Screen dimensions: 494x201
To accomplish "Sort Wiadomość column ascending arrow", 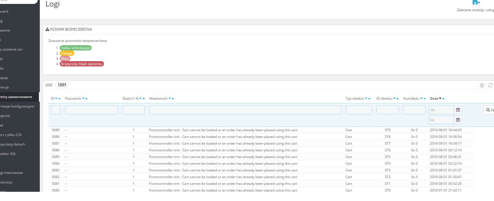I will pyautogui.click(x=173, y=99).
